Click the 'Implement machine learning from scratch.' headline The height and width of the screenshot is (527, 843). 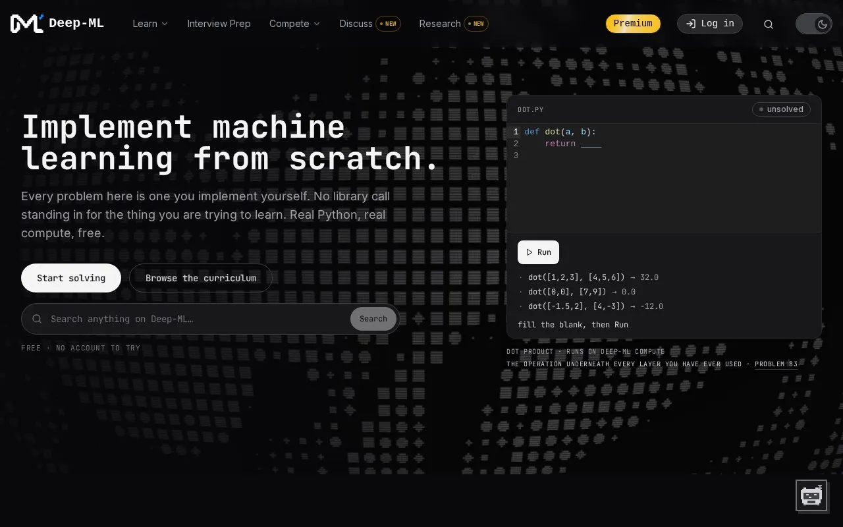click(x=231, y=143)
